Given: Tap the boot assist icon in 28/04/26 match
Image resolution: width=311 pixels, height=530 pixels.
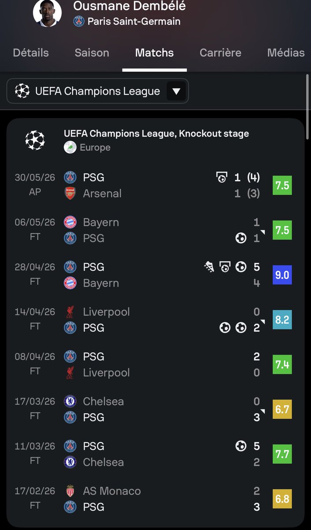Looking at the screenshot, I should [209, 267].
